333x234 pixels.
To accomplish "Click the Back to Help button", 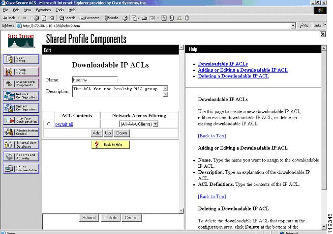I will click(111, 145).
